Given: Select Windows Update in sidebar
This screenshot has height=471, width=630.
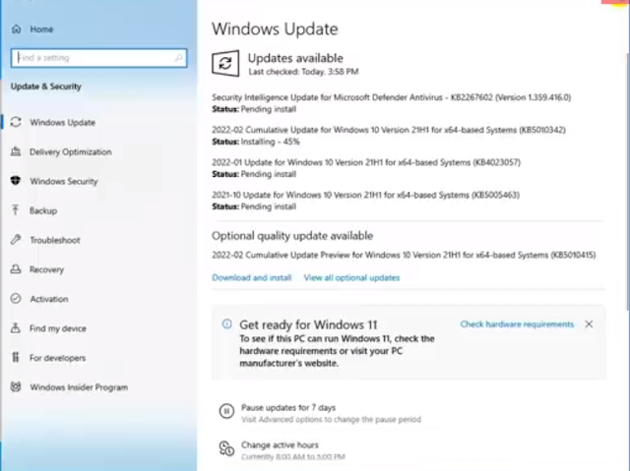Looking at the screenshot, I should click(x=63, y=122).
